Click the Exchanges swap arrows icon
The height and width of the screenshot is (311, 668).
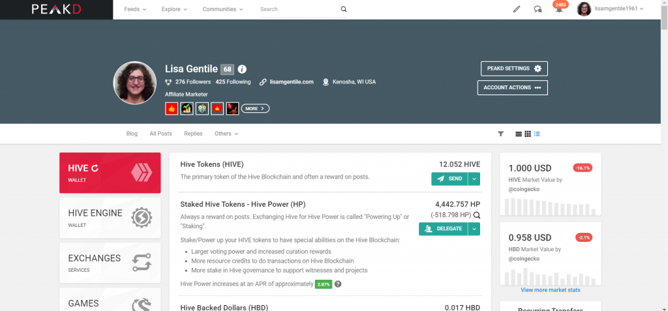[142, 263]
